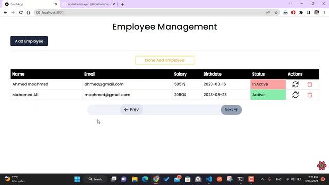The image size is (329, 185).
Task: Open the Windows Start menu
Action: [x=77, y=179]
